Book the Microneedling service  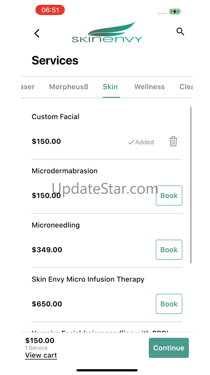(169, 250)
